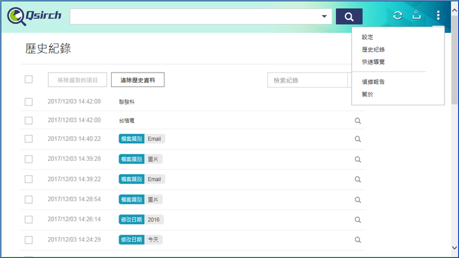Open 偵錯報告 menu entry
This screenshot has width=459, height=258.
(373, 82)
